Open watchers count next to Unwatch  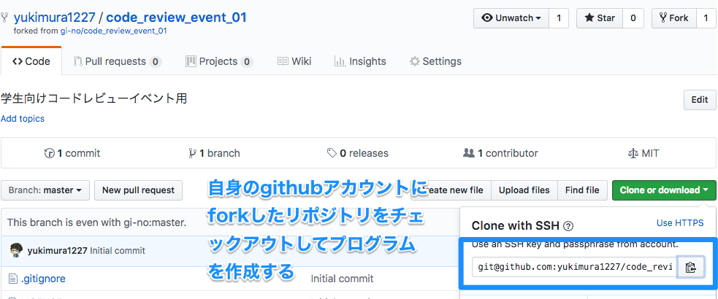tap(559, 18)
